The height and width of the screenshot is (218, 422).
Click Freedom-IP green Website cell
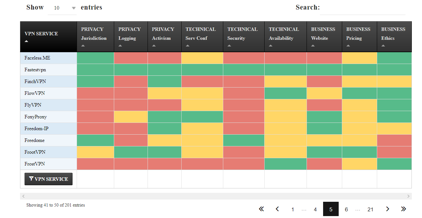[324, 129]
